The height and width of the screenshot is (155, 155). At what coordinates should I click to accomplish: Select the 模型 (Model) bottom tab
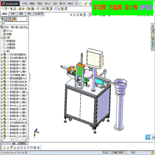14,143
